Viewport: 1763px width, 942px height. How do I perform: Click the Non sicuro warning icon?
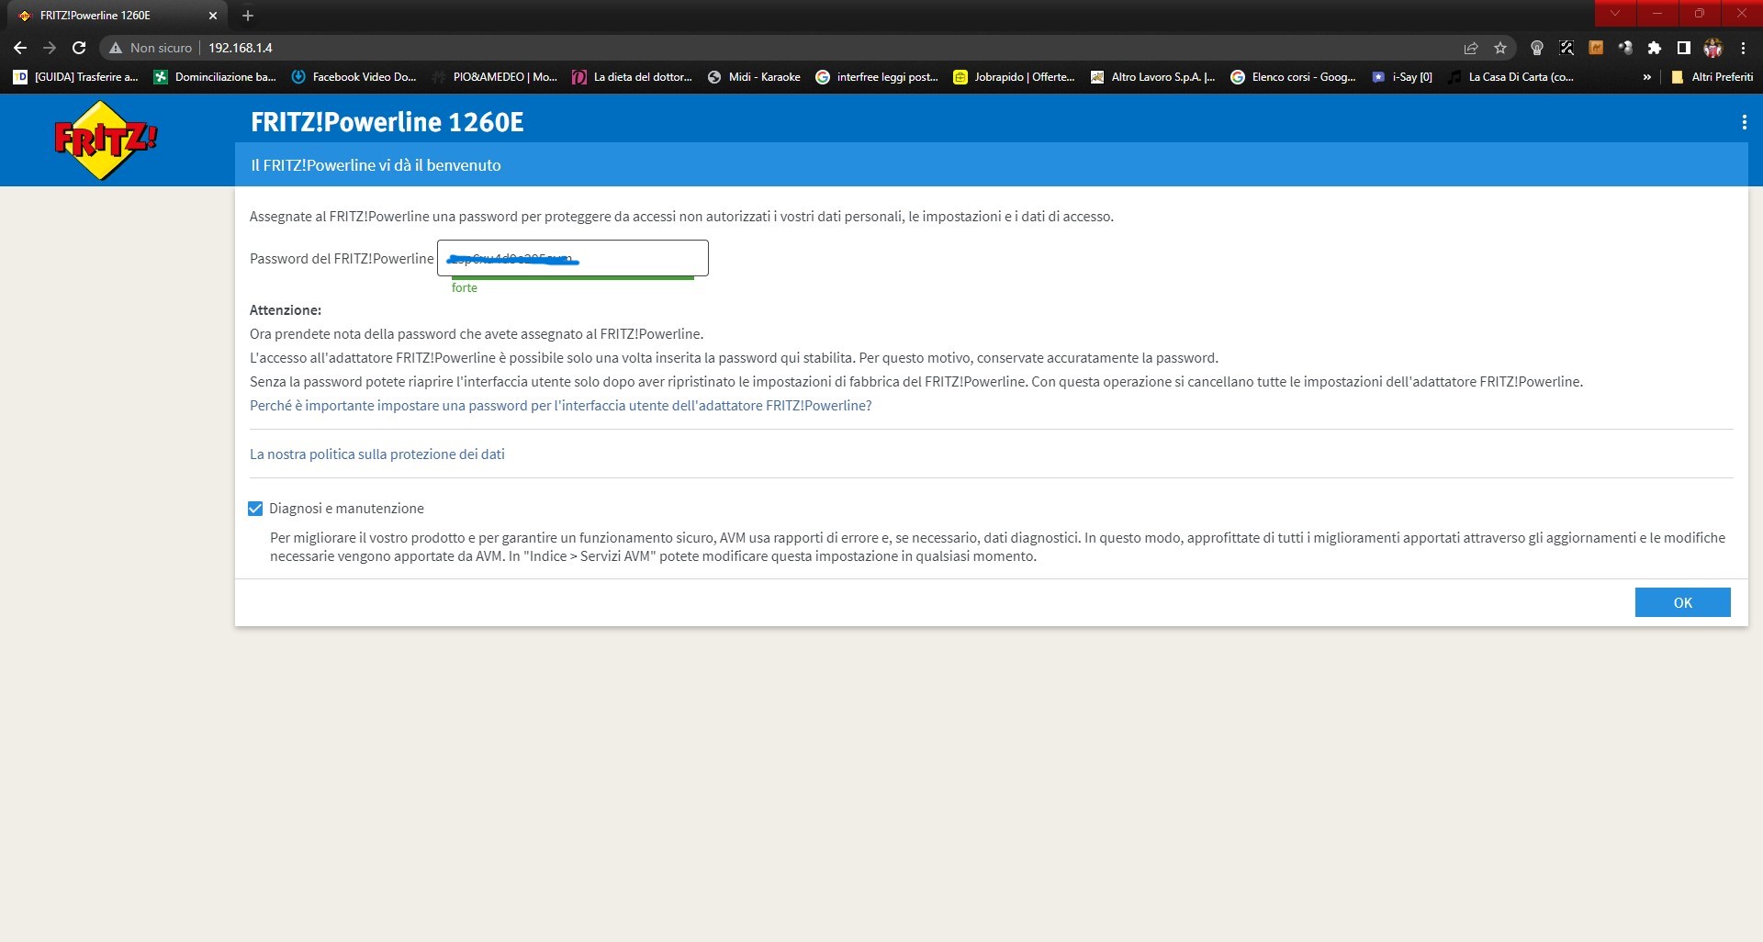pos(116,48)
